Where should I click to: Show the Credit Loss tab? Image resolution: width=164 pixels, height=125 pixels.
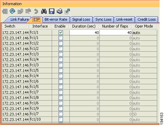pos(147,19)
